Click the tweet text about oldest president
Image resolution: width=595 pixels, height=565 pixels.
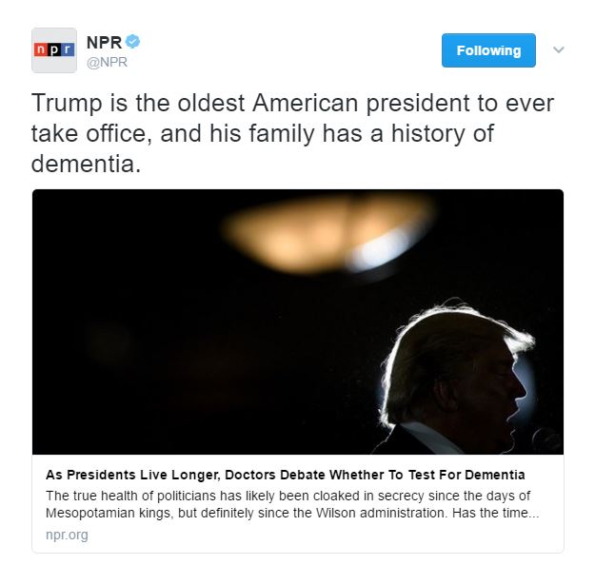pyautogui.click(x=292, y=133)
